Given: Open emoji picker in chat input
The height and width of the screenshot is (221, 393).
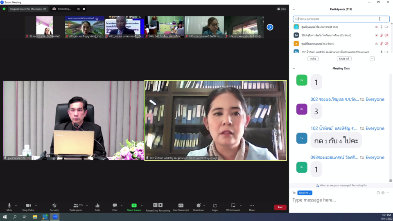Looking at the screenshot, I should pyautogui.click(x=383, y=193).
